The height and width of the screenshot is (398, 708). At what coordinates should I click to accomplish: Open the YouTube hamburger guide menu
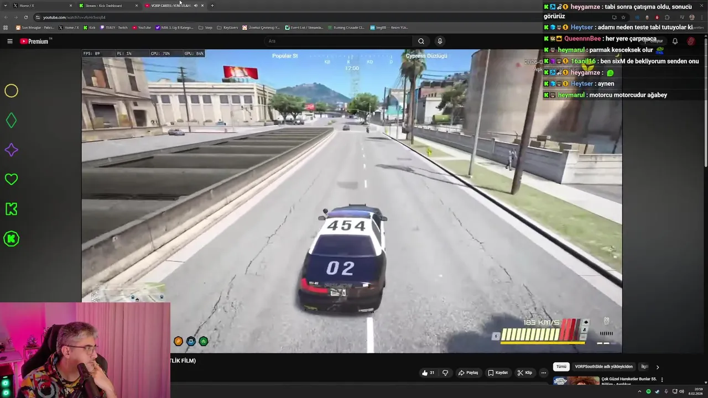click(9, 41)
